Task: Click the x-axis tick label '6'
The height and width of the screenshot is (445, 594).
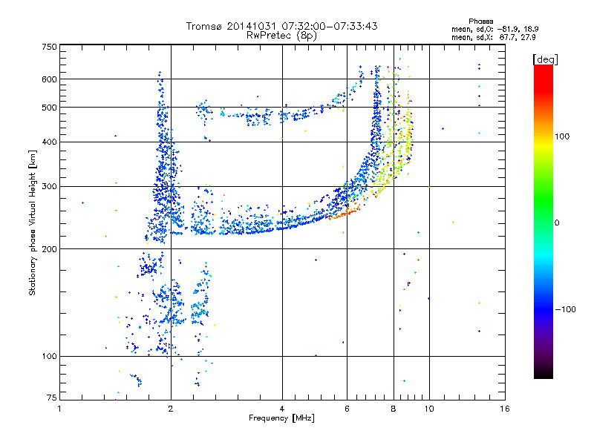Action: (x=347, y=409)
